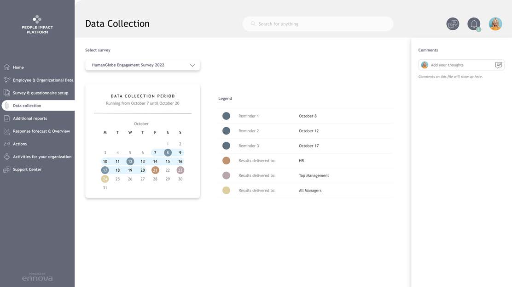
Task: Select October 12 reminder date in calendar
Action: (130, 162)
